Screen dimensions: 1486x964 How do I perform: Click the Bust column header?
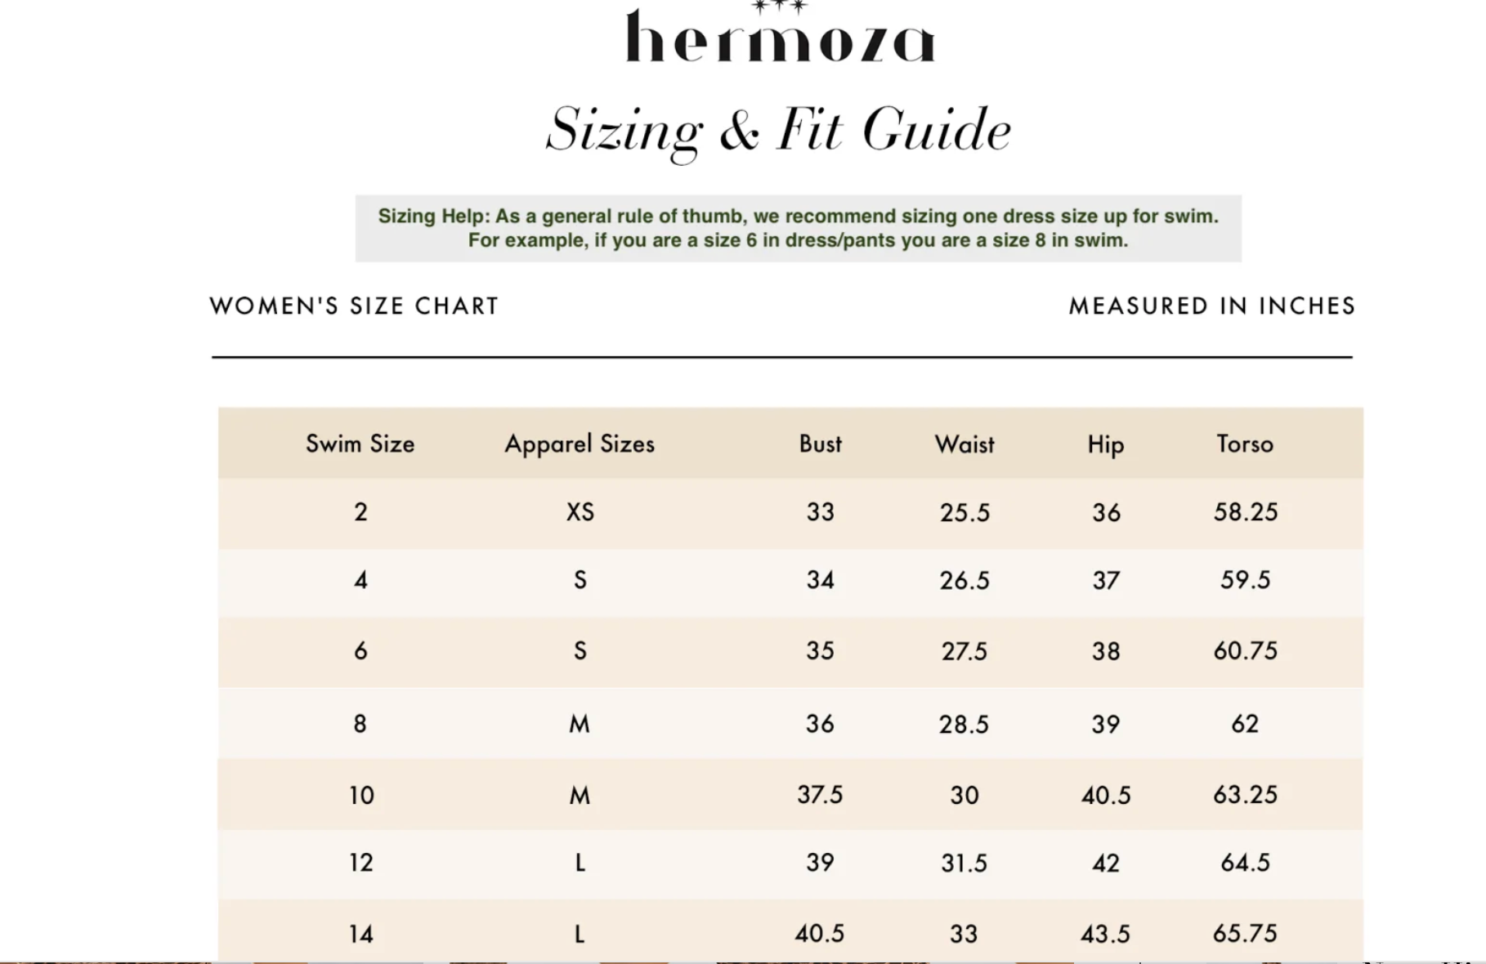(x=820, y=444)
